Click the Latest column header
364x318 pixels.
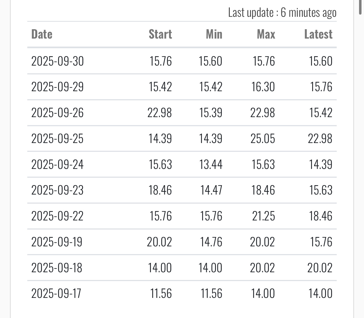(x=318, y=34)
